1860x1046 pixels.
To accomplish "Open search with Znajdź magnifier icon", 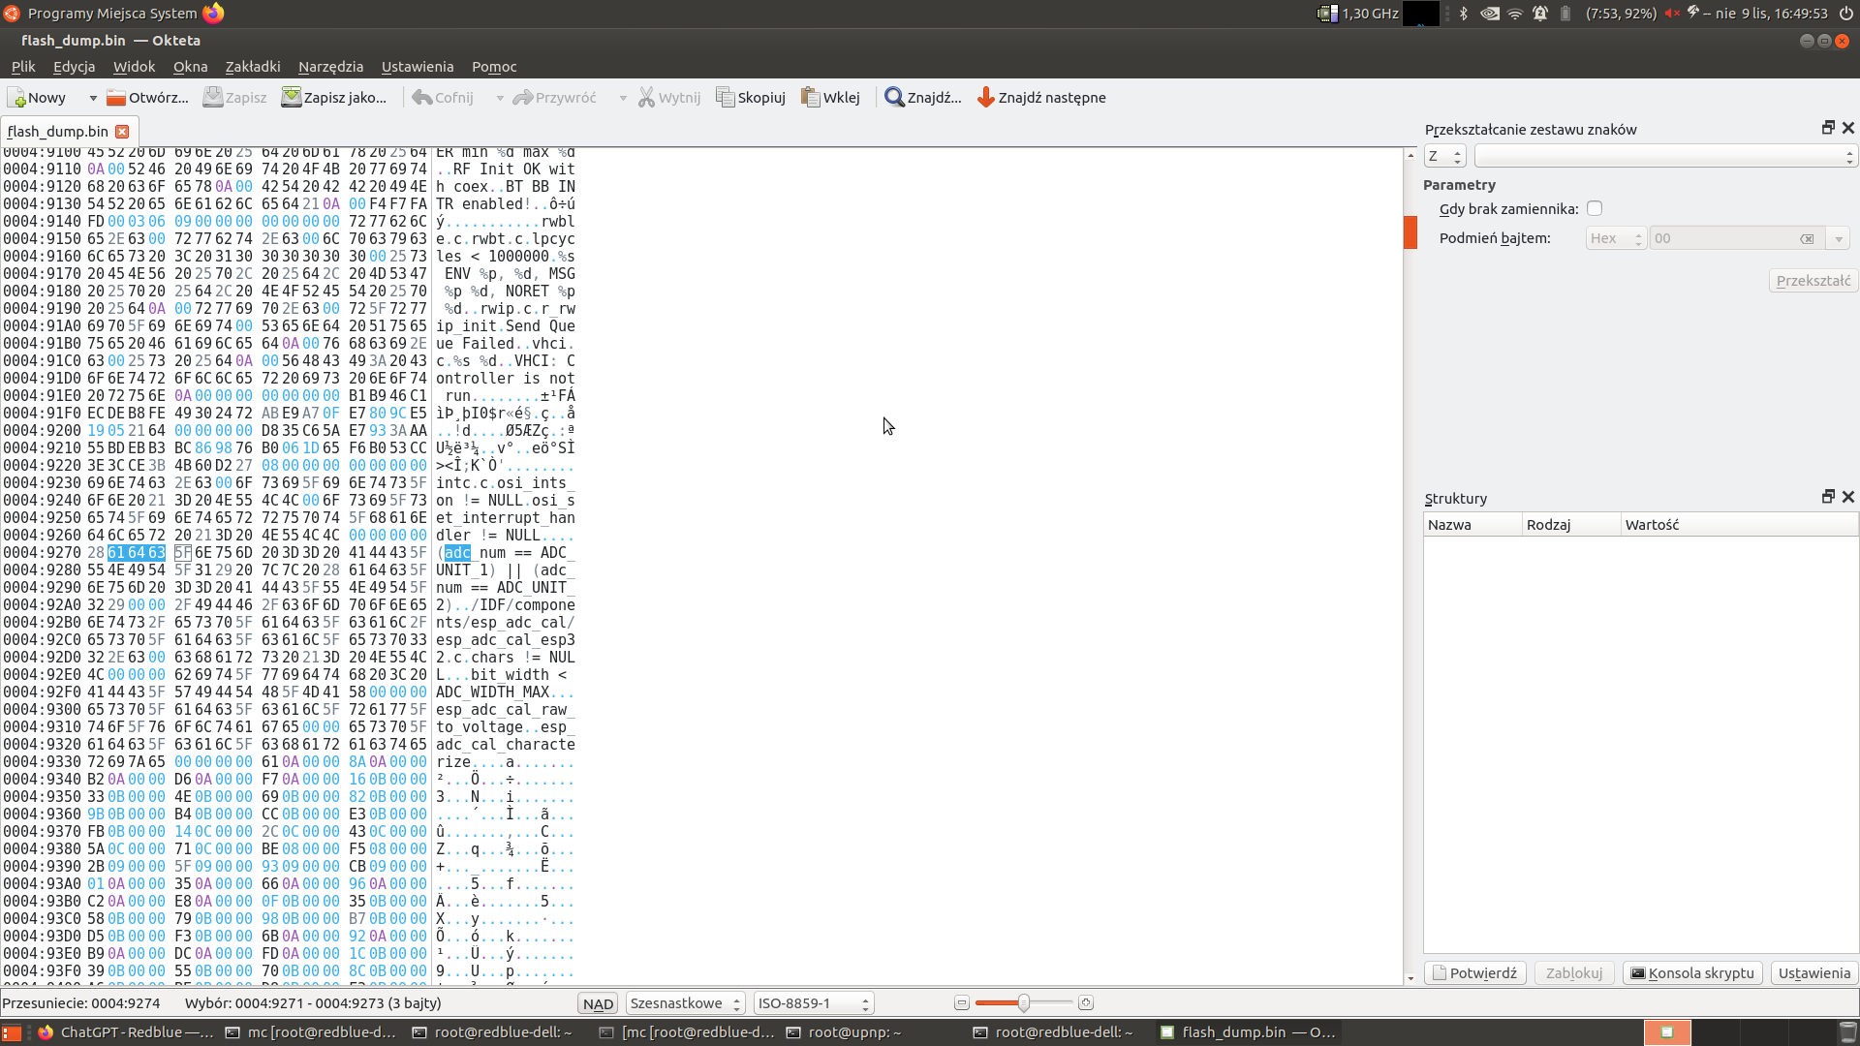I will pyautogui.click(x=894, y=98).
